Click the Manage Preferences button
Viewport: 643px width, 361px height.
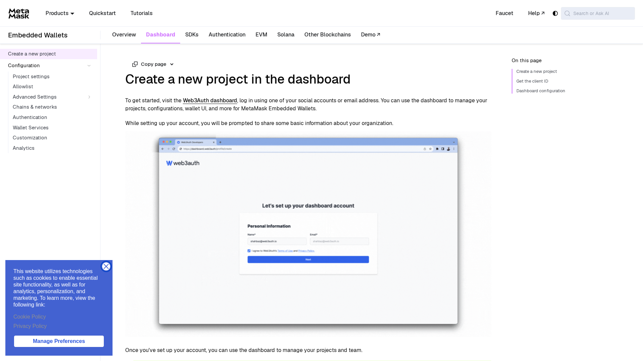point(59,341)
